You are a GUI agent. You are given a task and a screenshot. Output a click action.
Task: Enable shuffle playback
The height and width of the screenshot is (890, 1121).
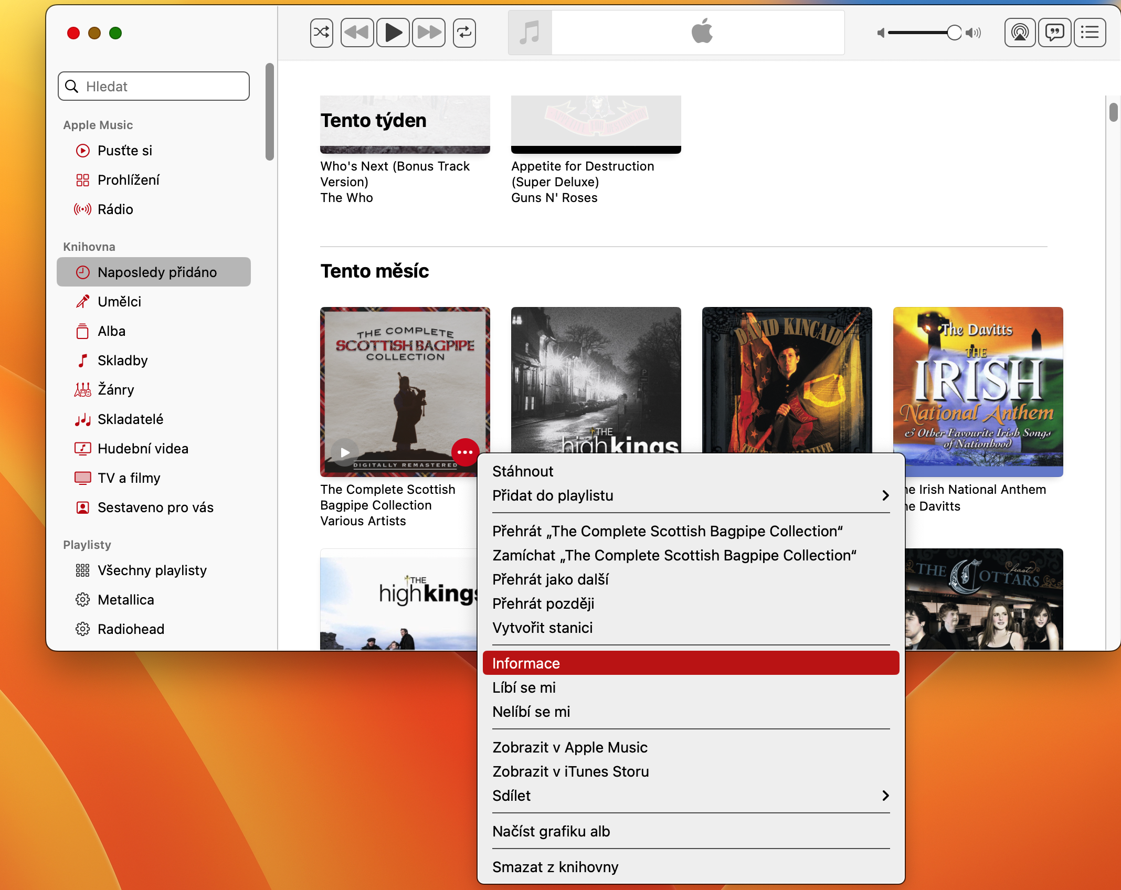click(321, 32)
